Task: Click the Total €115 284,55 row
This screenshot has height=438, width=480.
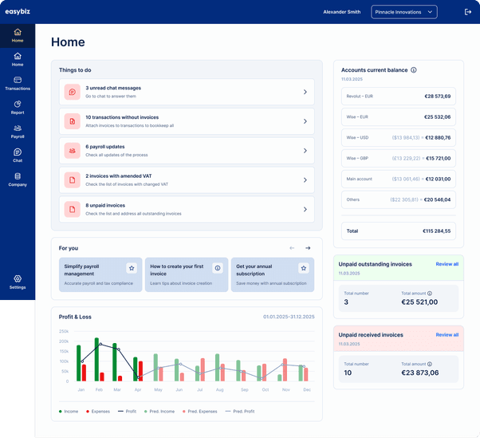Action: 398,231
